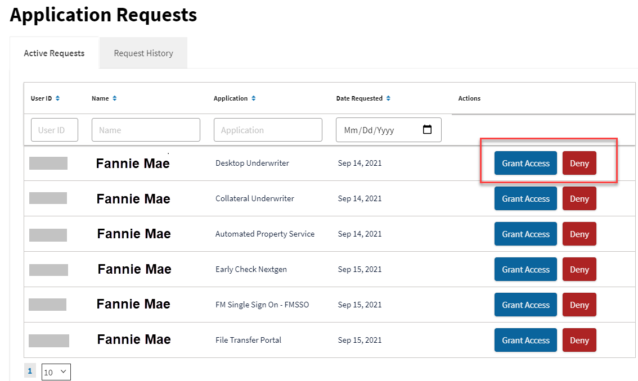Deny the File Transfer Portal request

(579, 340)
